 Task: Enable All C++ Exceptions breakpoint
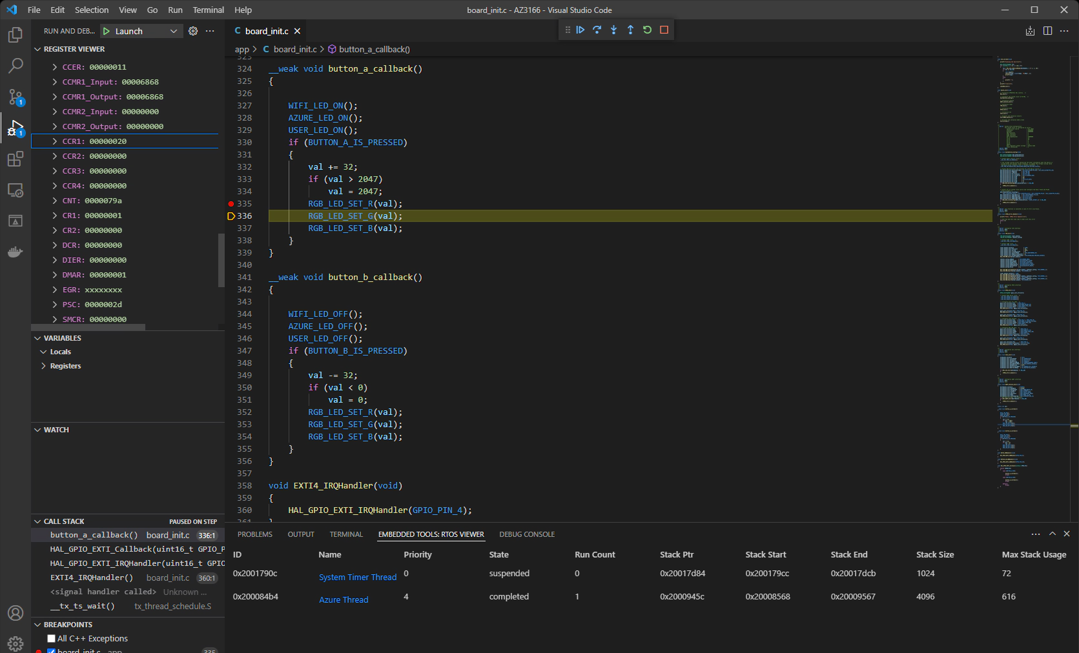coord(52,638)
